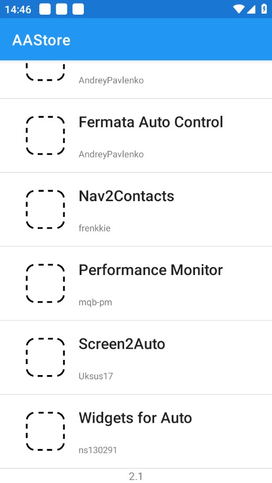The height and width of the screenshot is (483, 272).
Task: Click author name frenkkie
Action: pos(94,228)
